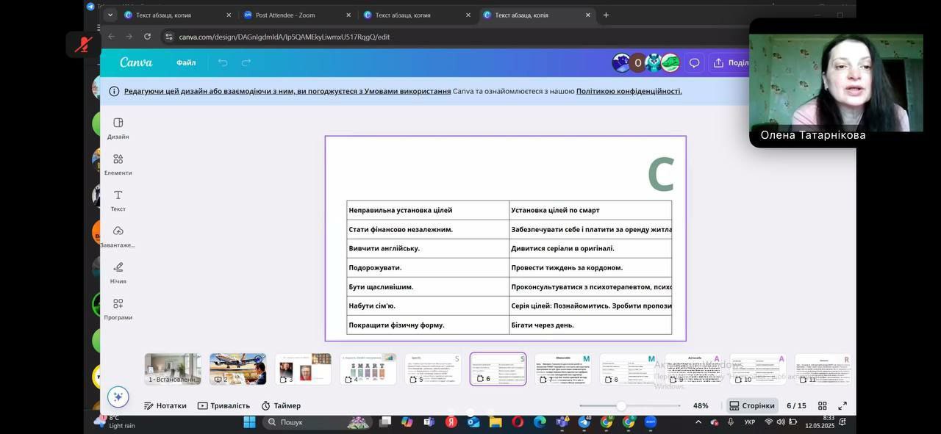This screenshot has width=941, height=434.
Task: Open Умовами використання terms link
Action: coord(408,91)
